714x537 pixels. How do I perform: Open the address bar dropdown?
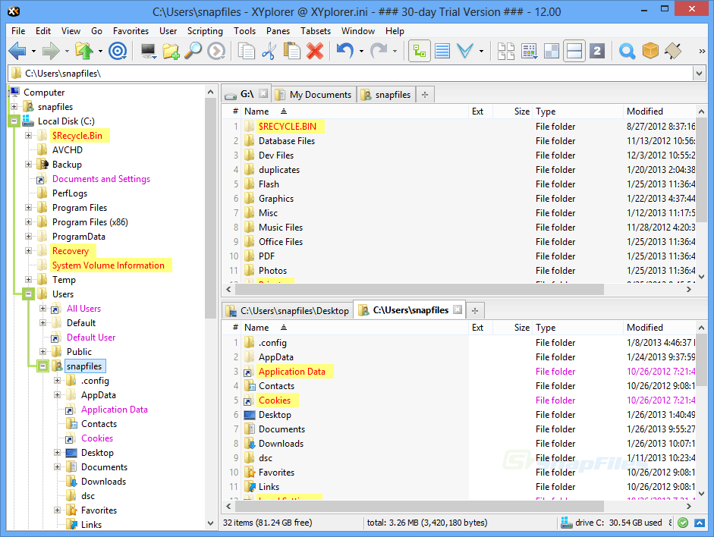coord(699,74)
